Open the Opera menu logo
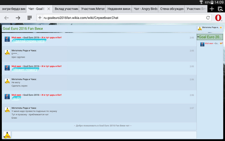Viewport: 225px width, 141px height. click(x=218, y=18)
